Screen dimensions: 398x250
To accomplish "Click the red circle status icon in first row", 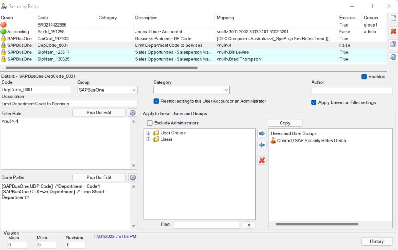I will (3, 24).
